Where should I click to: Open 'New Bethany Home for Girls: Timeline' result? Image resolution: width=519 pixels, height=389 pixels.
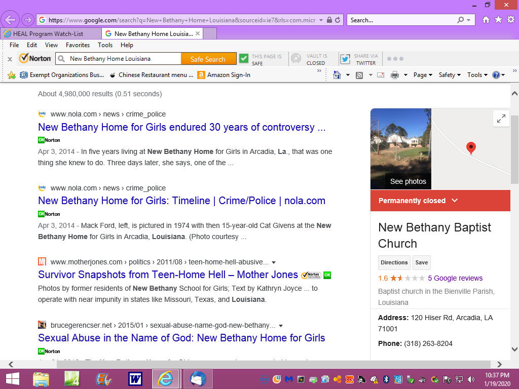coord(182,201)
